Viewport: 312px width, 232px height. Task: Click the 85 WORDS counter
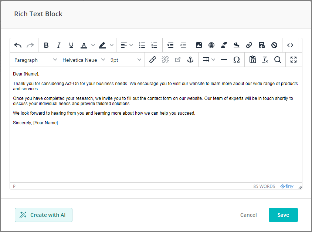point(264,186)
